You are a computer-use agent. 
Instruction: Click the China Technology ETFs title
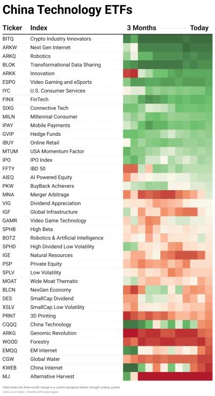click(x=68, y=10)
